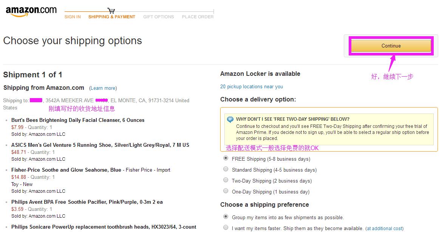Choose One-Day Shipping radio option
Viewport: 439px width, 232px height.
[226, 191]
